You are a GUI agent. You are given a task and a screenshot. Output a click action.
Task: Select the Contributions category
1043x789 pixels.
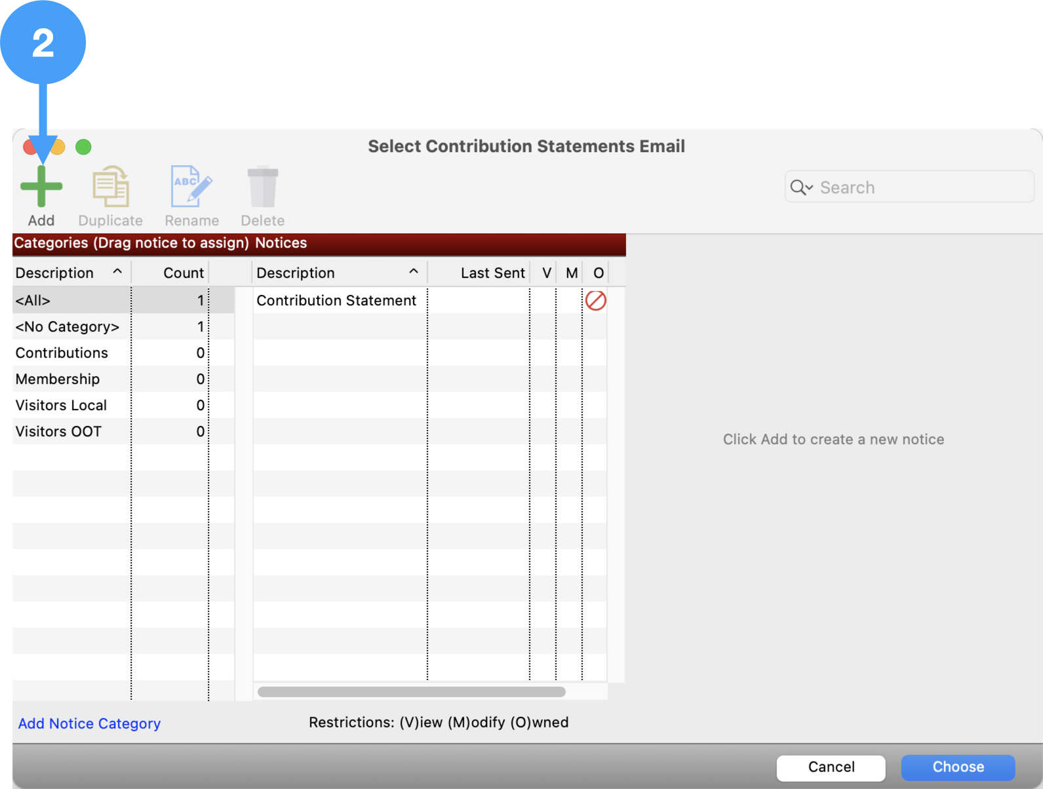click(123, 353)
